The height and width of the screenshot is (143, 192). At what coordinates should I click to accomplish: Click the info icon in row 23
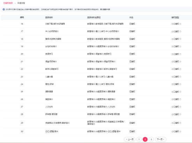click(x=180, y=77)
